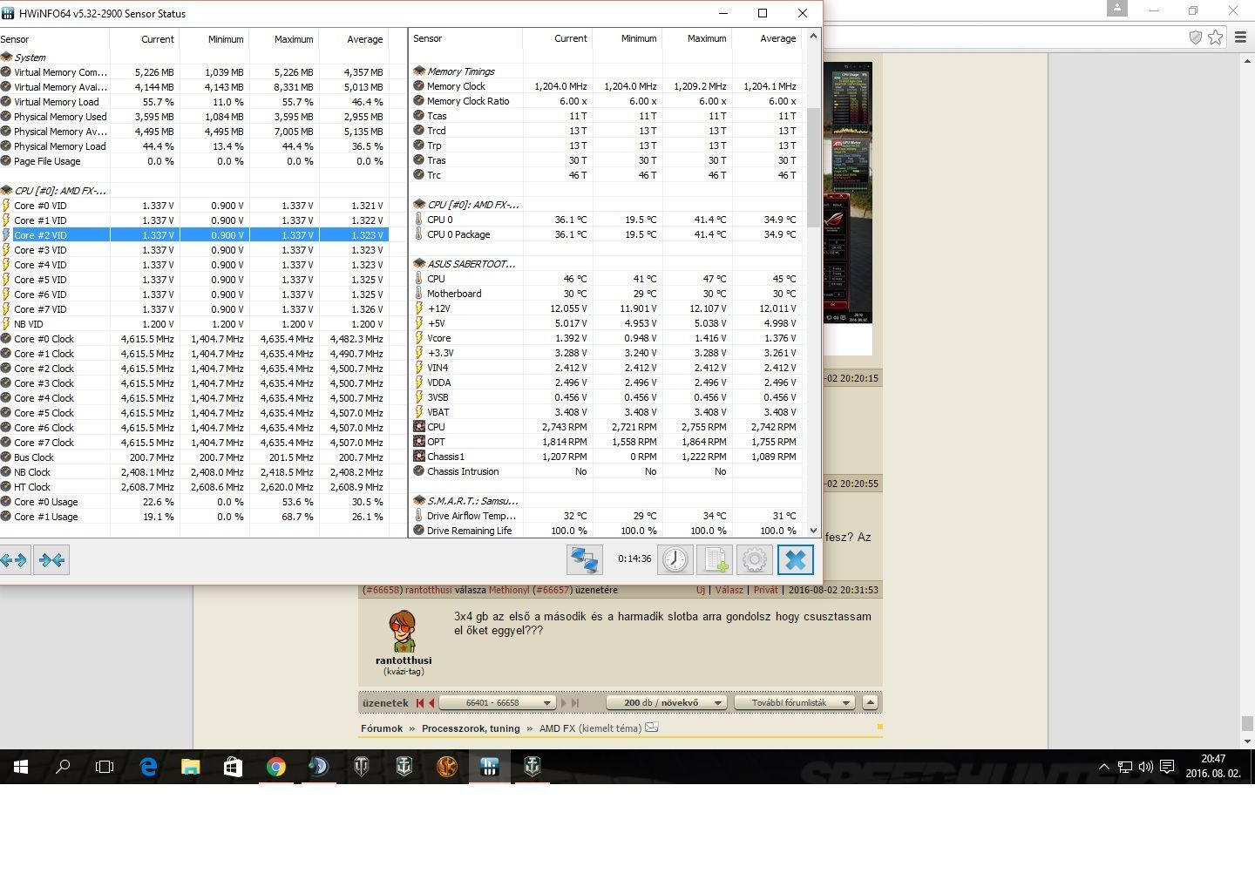1255x880 pixels.
Task: Open Task View in the taskbar
Action: (105, 767)
